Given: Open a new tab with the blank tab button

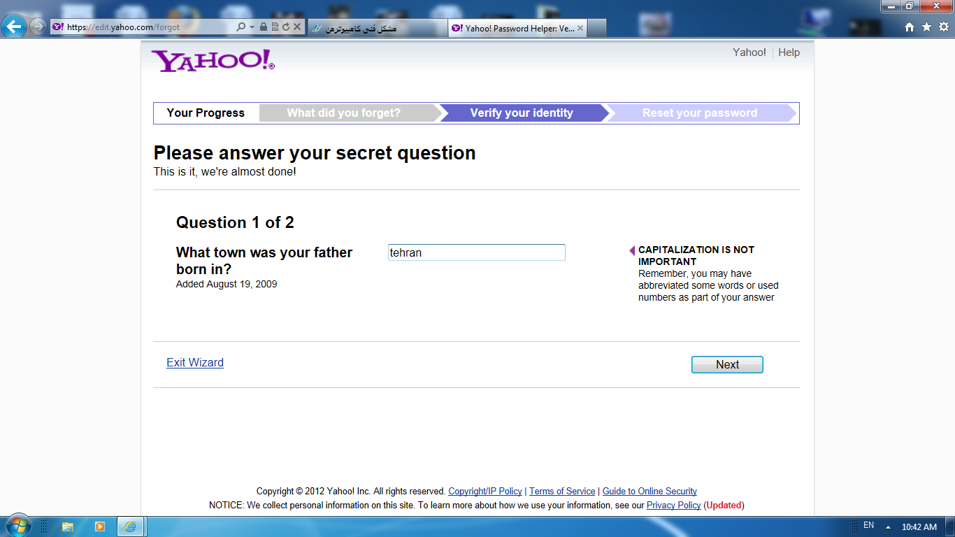Looking at the screenshot, I should (x=596, y=28).
